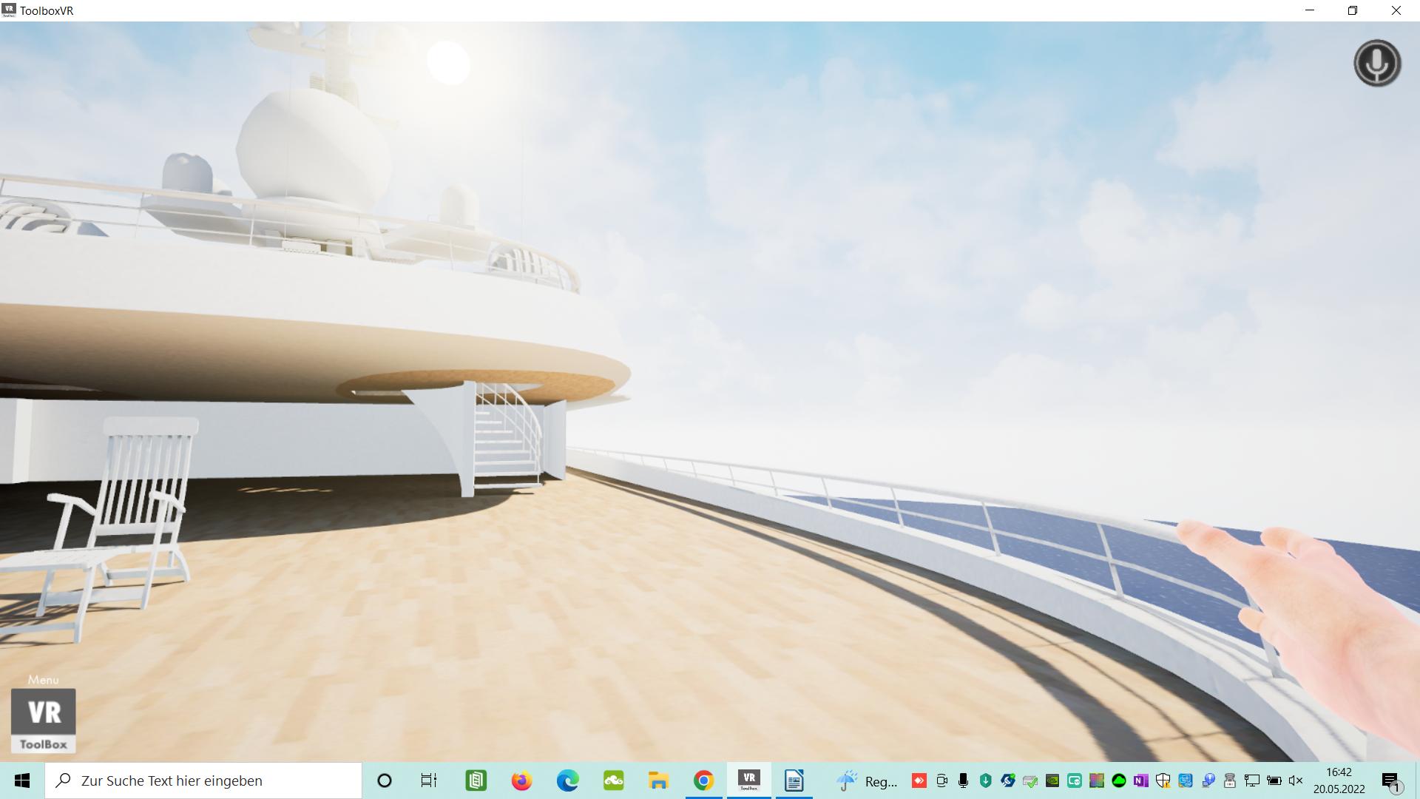Open Microsoft Edge from the taskbar
This screenshot has width=1420, height=799.
pyautogui.click(x=567, y=781)
